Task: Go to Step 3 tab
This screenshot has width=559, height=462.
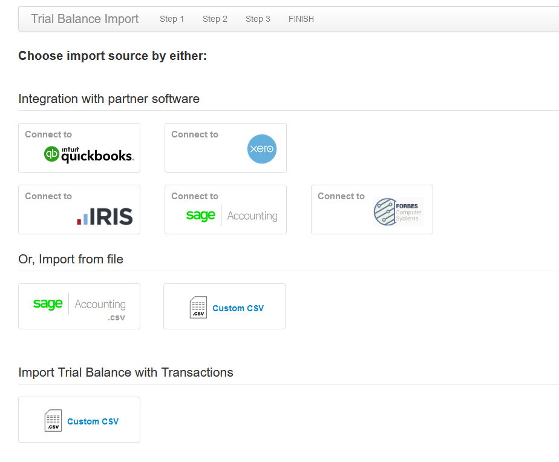Action: pyautogui.click(x=258, y=19)
